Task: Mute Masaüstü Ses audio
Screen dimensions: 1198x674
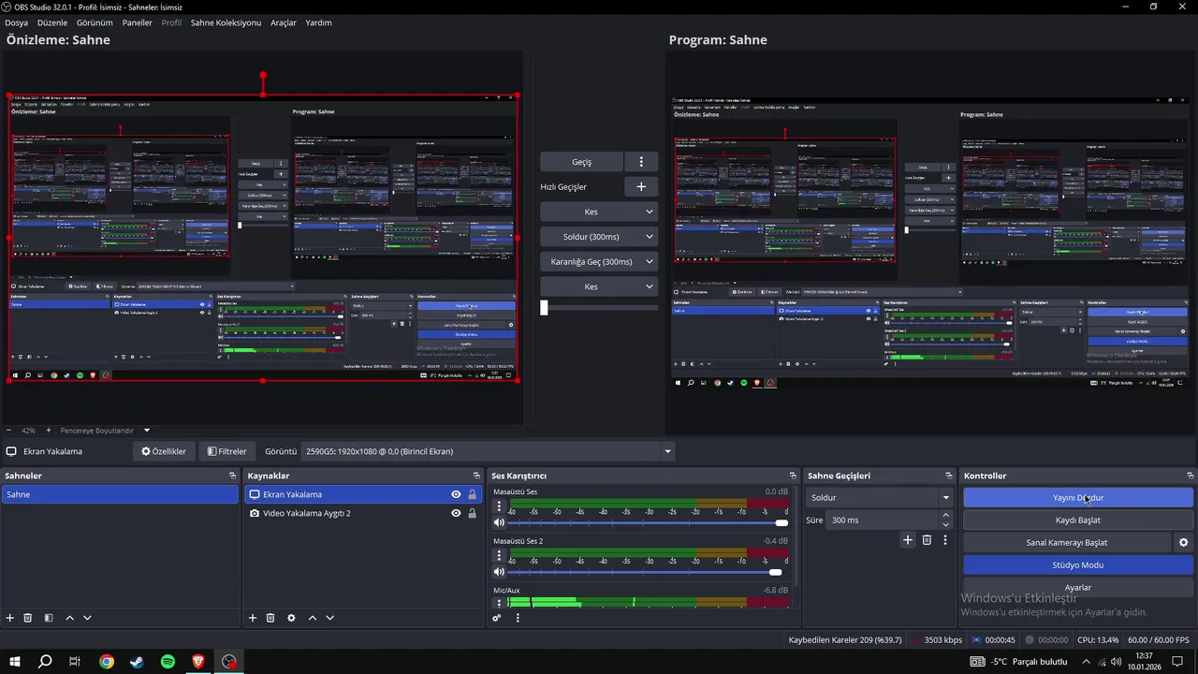Action: tap(499, 522)
